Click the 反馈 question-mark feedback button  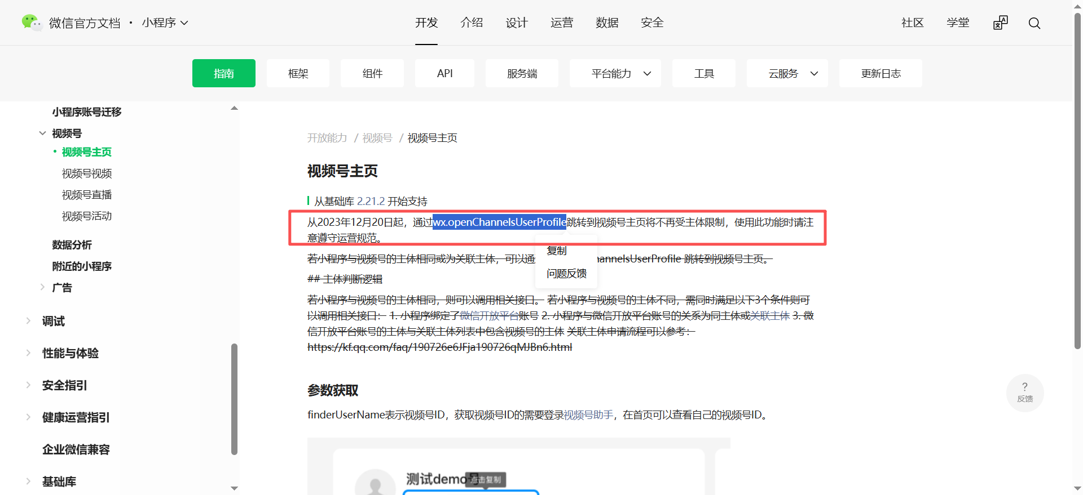[1025, 393]
